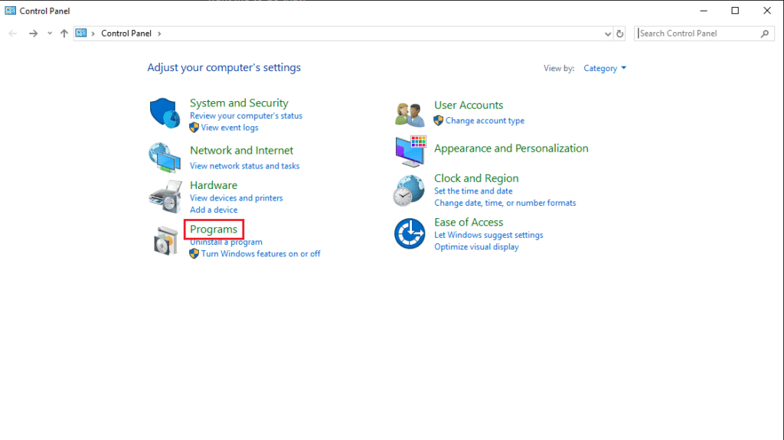784x440 pixels.
Task: Select the Add a device link
Action: point(214,210)
